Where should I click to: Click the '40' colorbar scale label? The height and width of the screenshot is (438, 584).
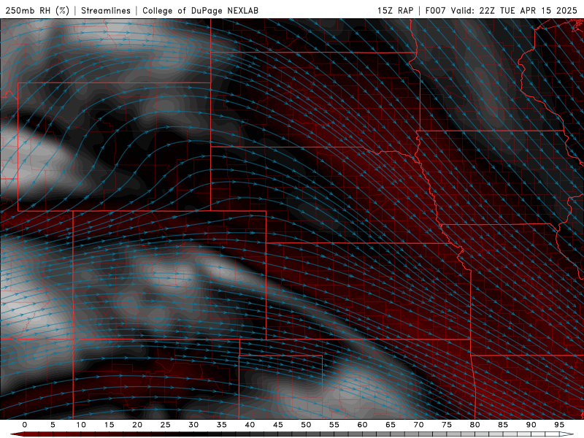point(250,425)
